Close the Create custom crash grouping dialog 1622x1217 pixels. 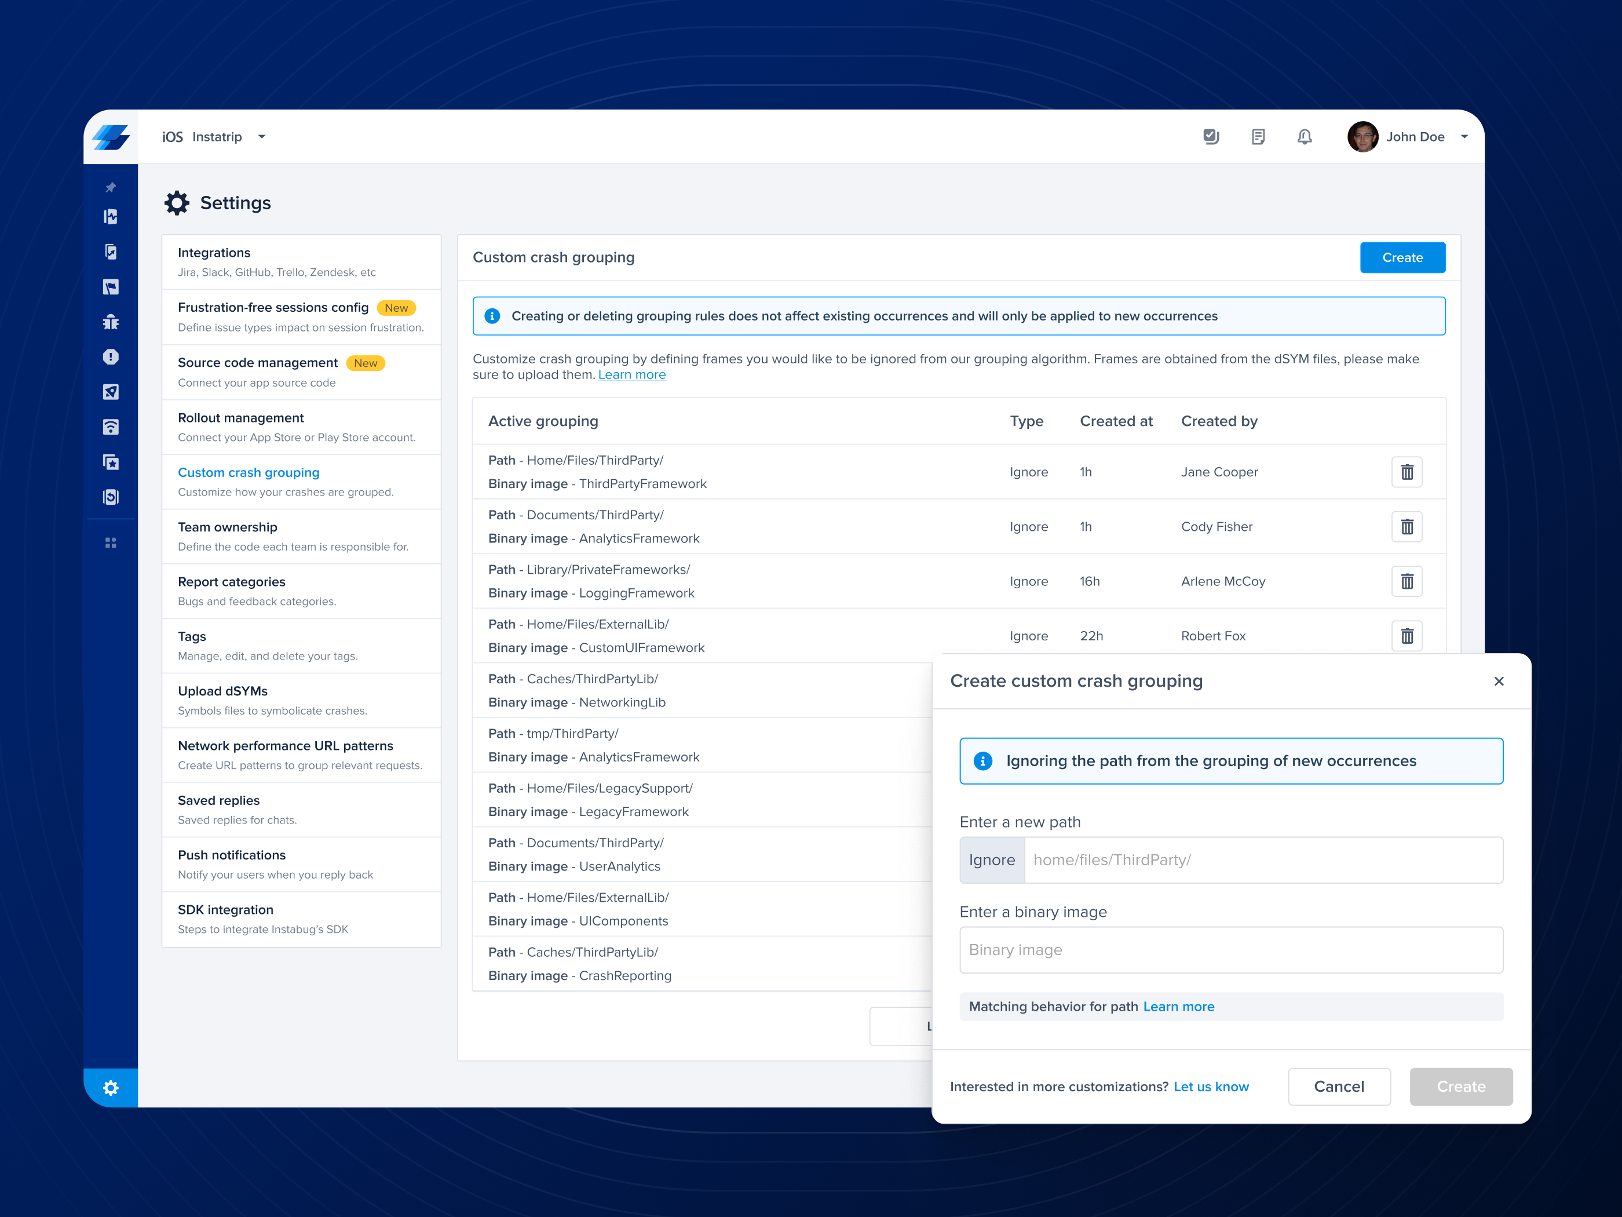pyautogui.click(x=1499, y=682)
